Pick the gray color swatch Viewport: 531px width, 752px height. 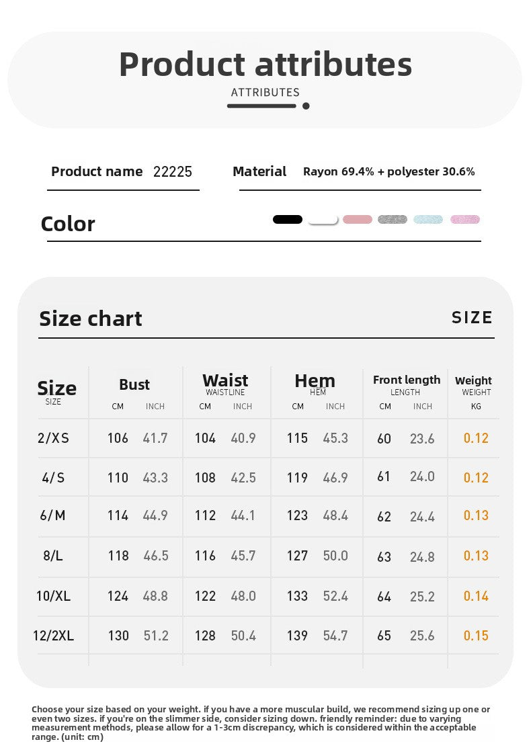[x=393, y=220]
